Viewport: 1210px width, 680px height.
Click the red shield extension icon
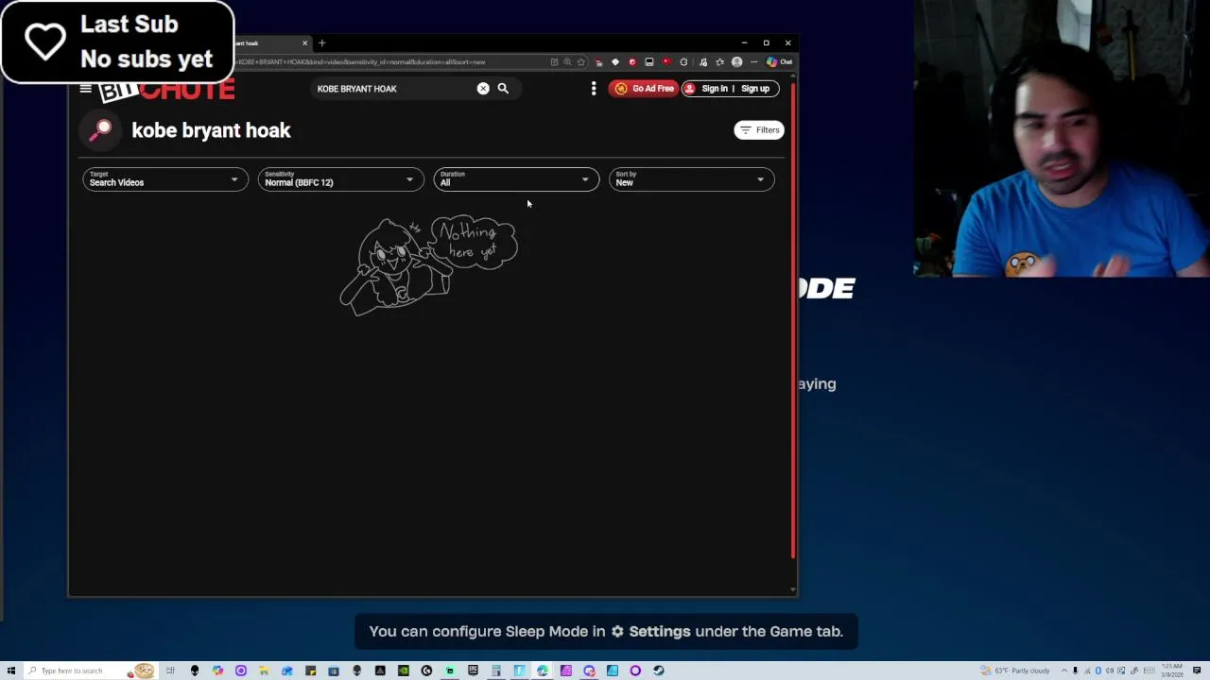[632, 62]
